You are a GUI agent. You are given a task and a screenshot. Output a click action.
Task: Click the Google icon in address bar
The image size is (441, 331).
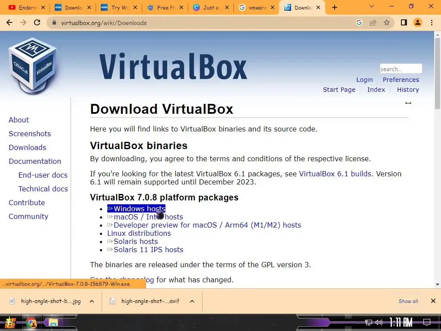point(359,22)
